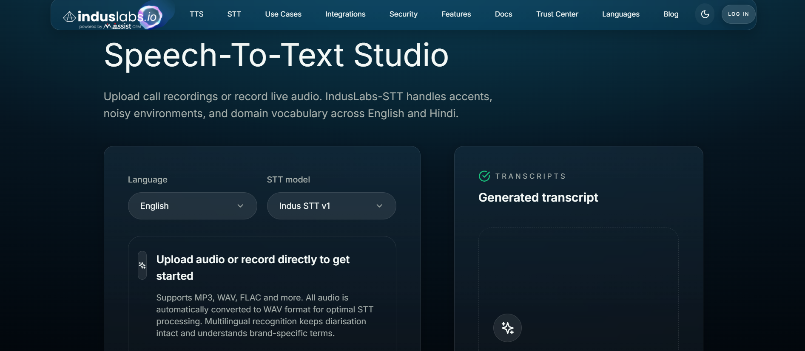Open the Use Cases menu item
The width and height of the screenshot is (805, 351).
(283, 14)
